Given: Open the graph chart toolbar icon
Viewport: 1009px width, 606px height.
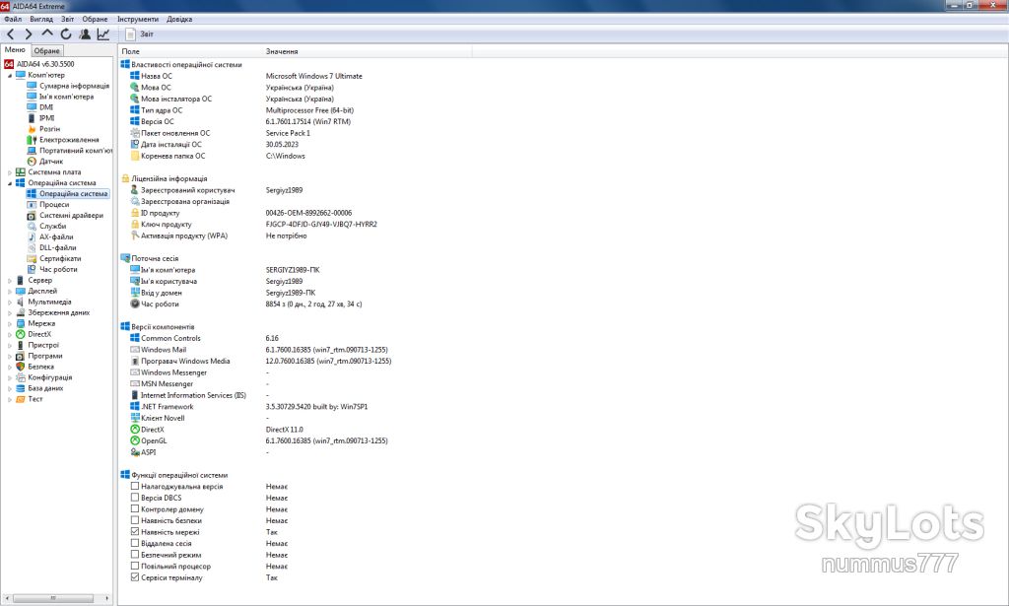Looking at the screenshot, I should [102, 34].
